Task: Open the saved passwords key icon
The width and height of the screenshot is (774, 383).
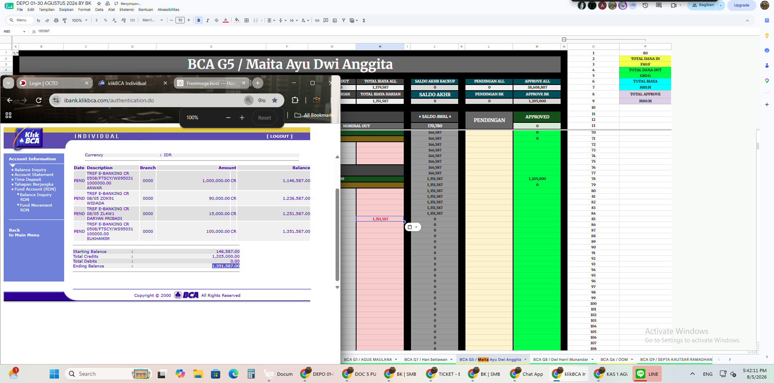Action: 262,100
